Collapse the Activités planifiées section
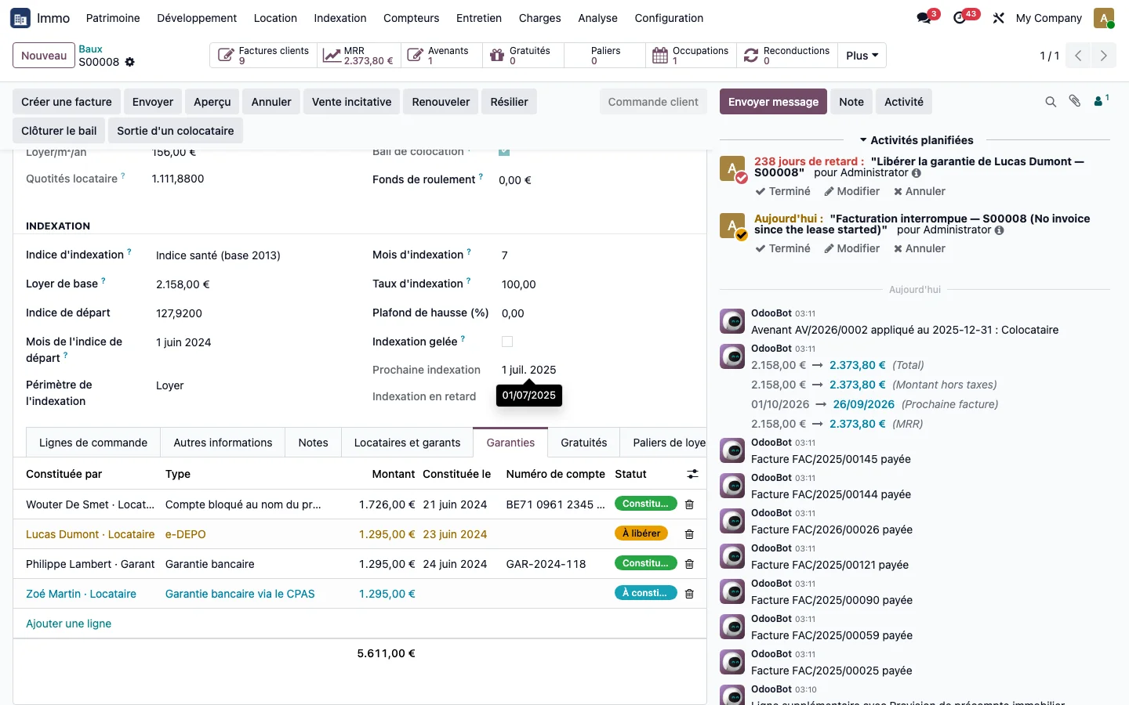This screenshot has width=1129, height=705. click(x=917, y=140)
